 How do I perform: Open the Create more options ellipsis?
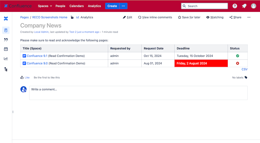[x=123, y=6]
